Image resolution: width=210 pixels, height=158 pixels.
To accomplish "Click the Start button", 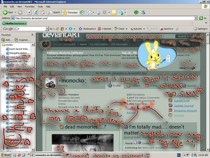I will pyautogui.click(x=6, y=155).
